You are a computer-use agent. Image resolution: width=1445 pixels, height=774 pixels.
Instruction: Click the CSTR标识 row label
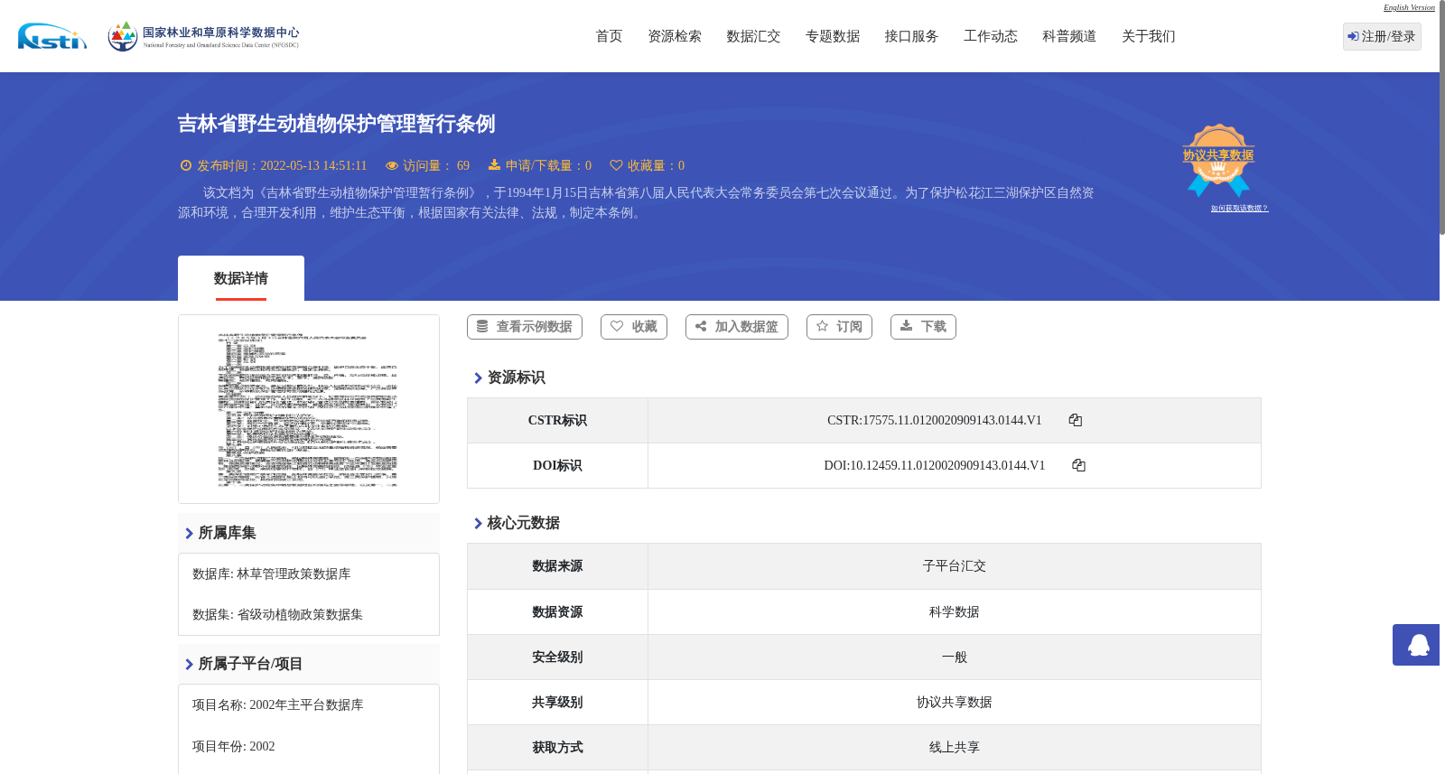(557, 420)
